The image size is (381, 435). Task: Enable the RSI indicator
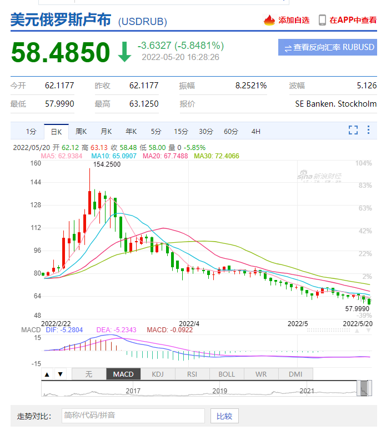click(x=192, y=374)
